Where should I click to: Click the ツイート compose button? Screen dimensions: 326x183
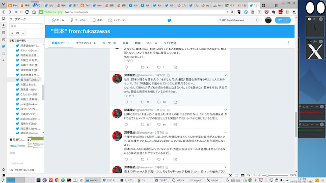coord(283,20)
